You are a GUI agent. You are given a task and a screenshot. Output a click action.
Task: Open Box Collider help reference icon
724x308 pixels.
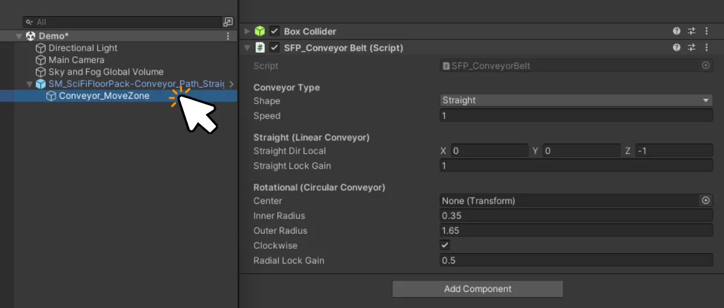[677, 31]
